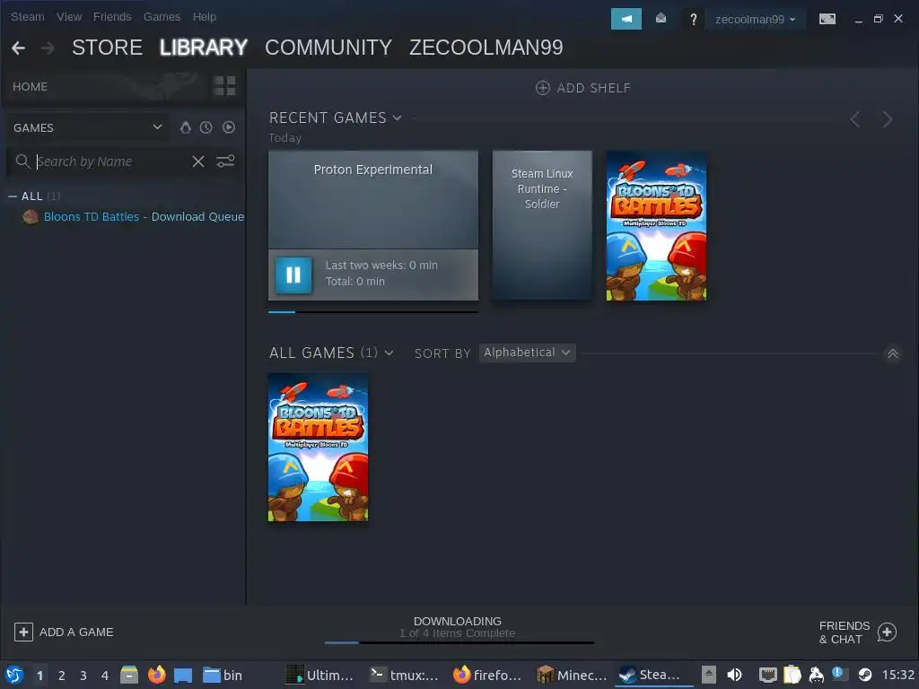Click the clipboard tray icon
This screenshot has width=919, height=689.
tap(792, 675)
